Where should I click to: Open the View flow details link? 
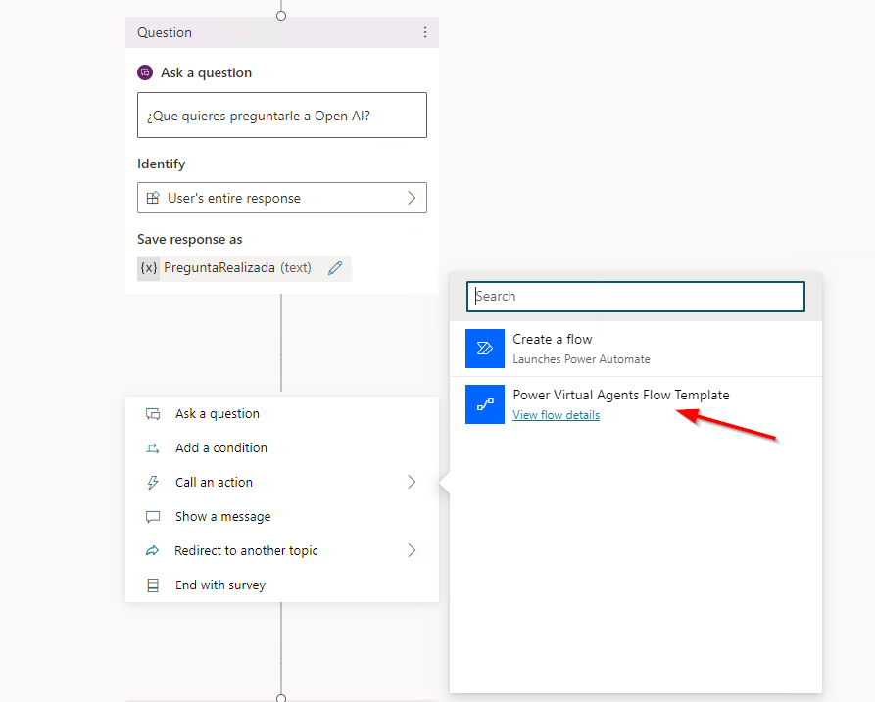pyautogui.click(x=556, y=415)
